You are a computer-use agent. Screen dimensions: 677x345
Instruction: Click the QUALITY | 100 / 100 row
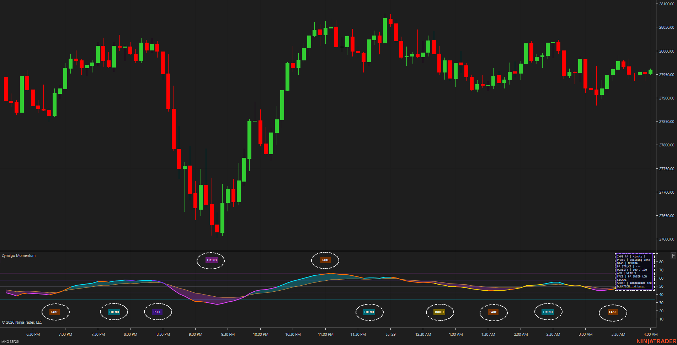click(632, 270)
